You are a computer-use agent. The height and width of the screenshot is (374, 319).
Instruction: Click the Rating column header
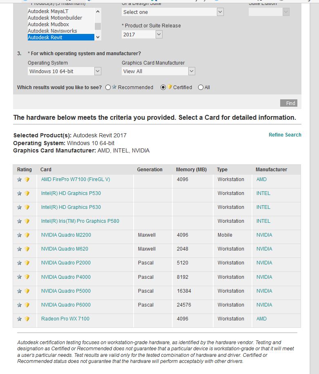(x=25, y=170)
